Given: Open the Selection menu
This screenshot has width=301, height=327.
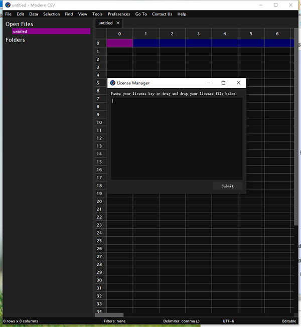Looking at the screenshot, I should point(52,14).
